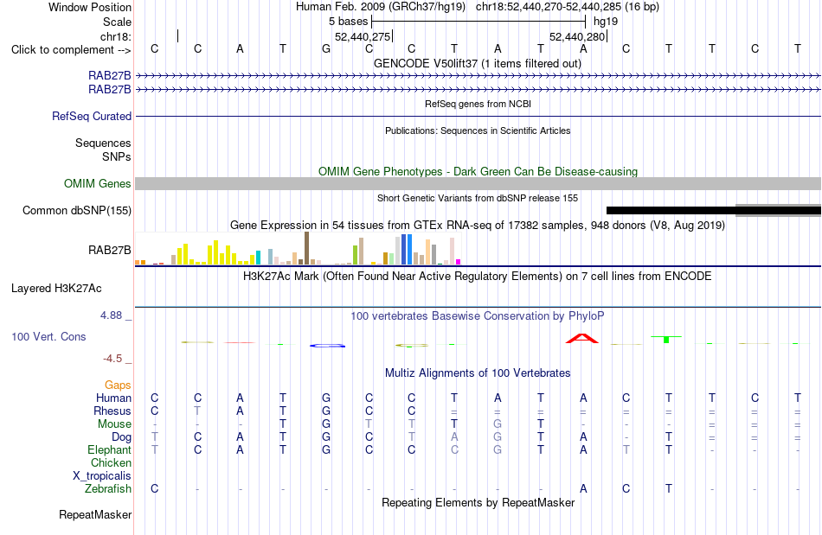Image resolution: width=822 pixels, height=535 pixels.
Task: Click the 'chr18:52,440,270-52,440,285 (16 bp)' position text
Action: coord(568,7)
